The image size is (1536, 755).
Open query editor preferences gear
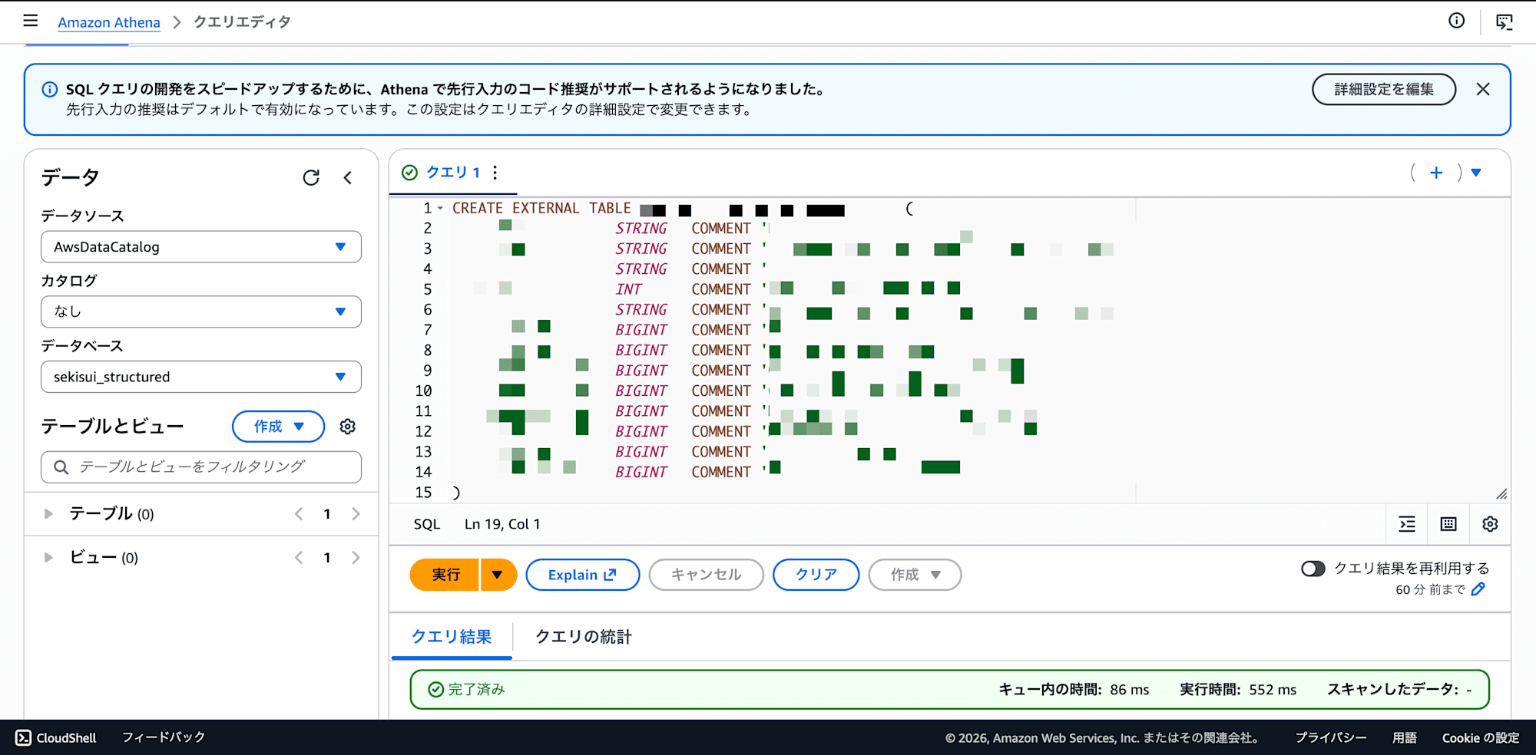pyautogui.click(x=1490, y=524)
